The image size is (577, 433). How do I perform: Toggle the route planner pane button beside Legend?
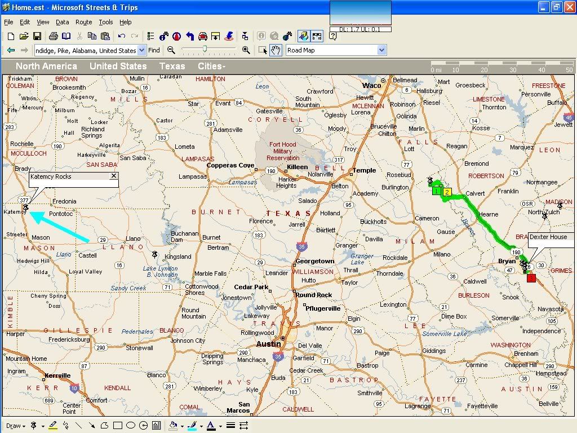click(317, 36)
